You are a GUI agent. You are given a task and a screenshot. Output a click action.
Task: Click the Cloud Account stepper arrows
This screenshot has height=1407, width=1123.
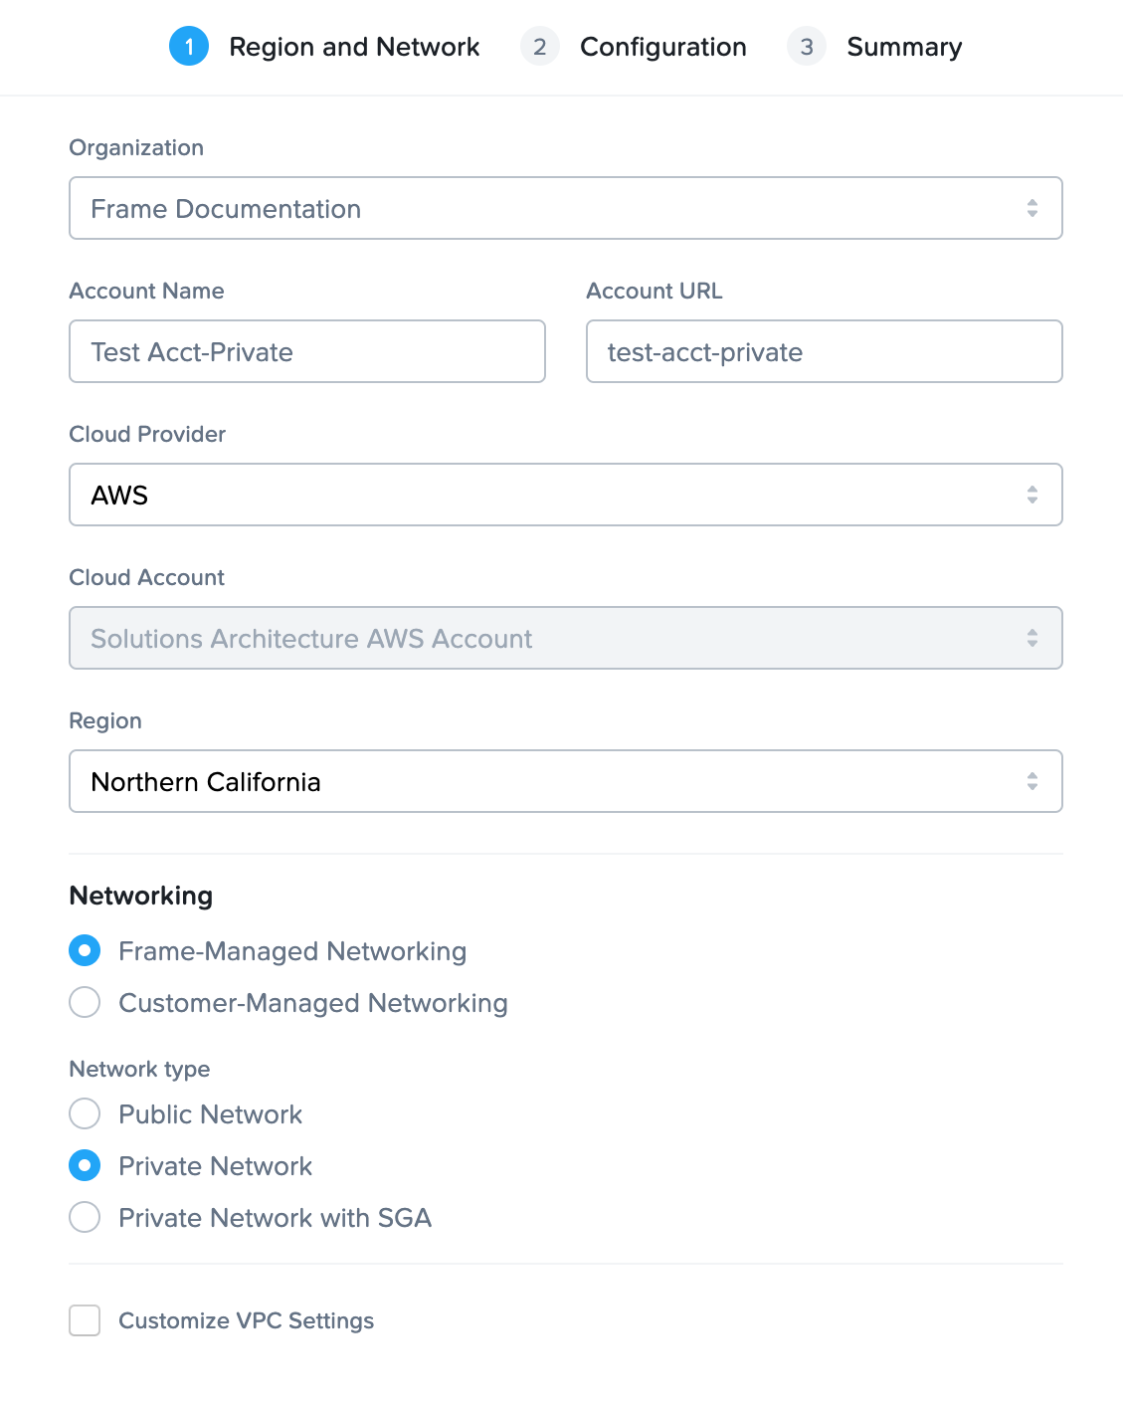[x=1031, y=638]
